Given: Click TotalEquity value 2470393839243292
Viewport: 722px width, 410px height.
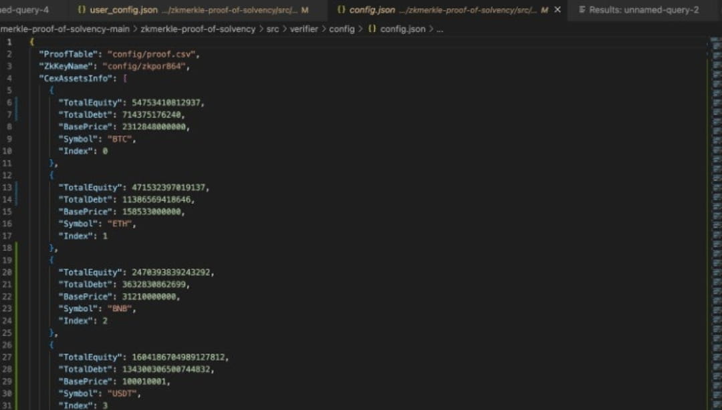Looking at the screenshot, I should pyautogui.click(x=171, y=272).
